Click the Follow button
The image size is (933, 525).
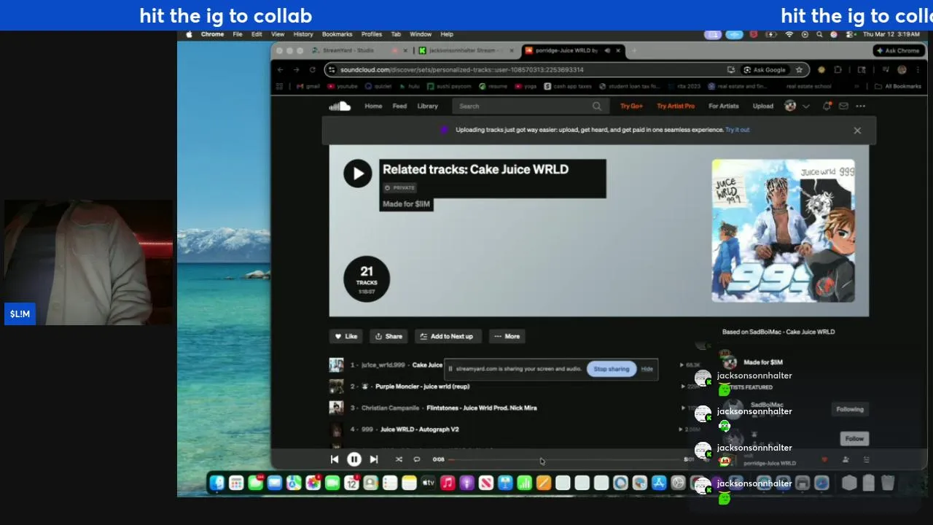coord(854,439)
